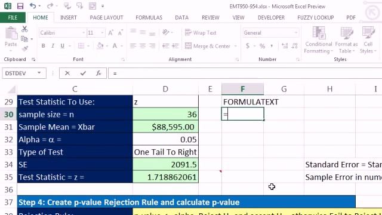
Task: Toggle Italic formatting
Action: tap(53, 45)
